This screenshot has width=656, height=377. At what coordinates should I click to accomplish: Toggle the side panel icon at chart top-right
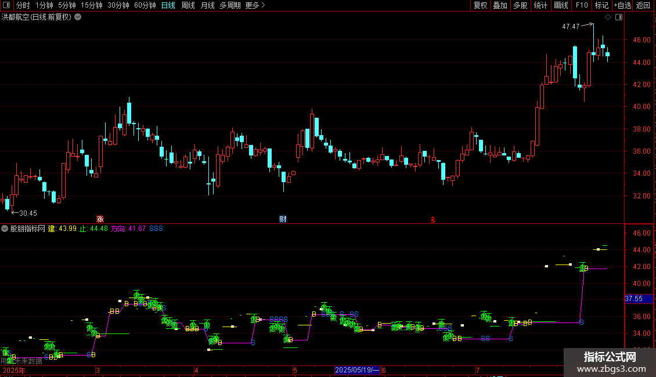point(619,17)
